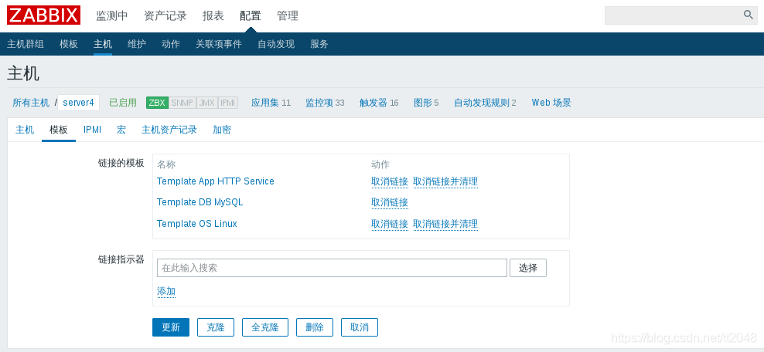
Task: Go to 模板 in blue submenu bar
Action: (69, 44)
